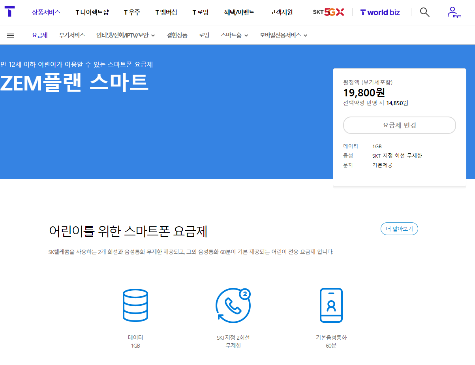Open the 상품서비스 top menu
The image size is (475, 365).
pyautogui.click(x=46, y=12)
